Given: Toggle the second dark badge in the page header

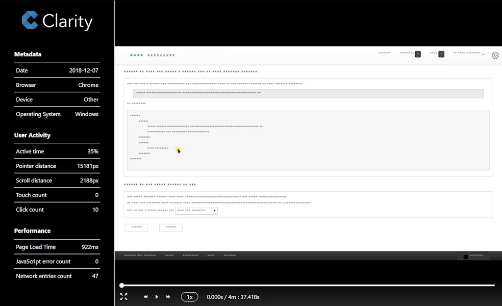Looking at the screenshot, I should (442, 53).
